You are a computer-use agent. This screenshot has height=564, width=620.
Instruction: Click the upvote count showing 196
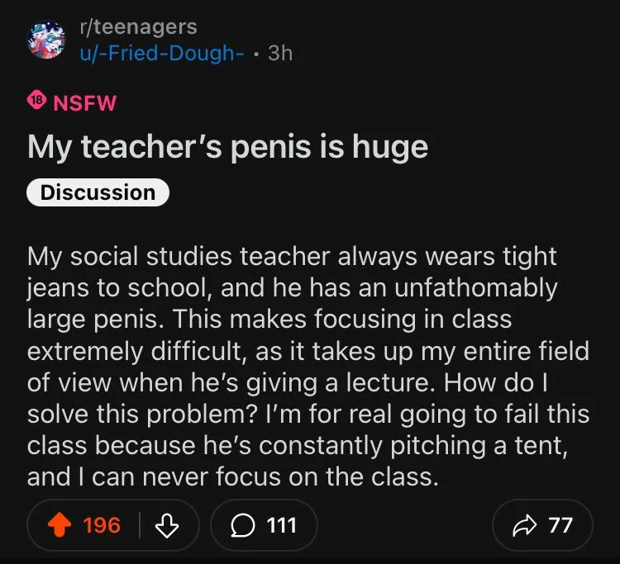pyautogui.click(x=102, y=525)
